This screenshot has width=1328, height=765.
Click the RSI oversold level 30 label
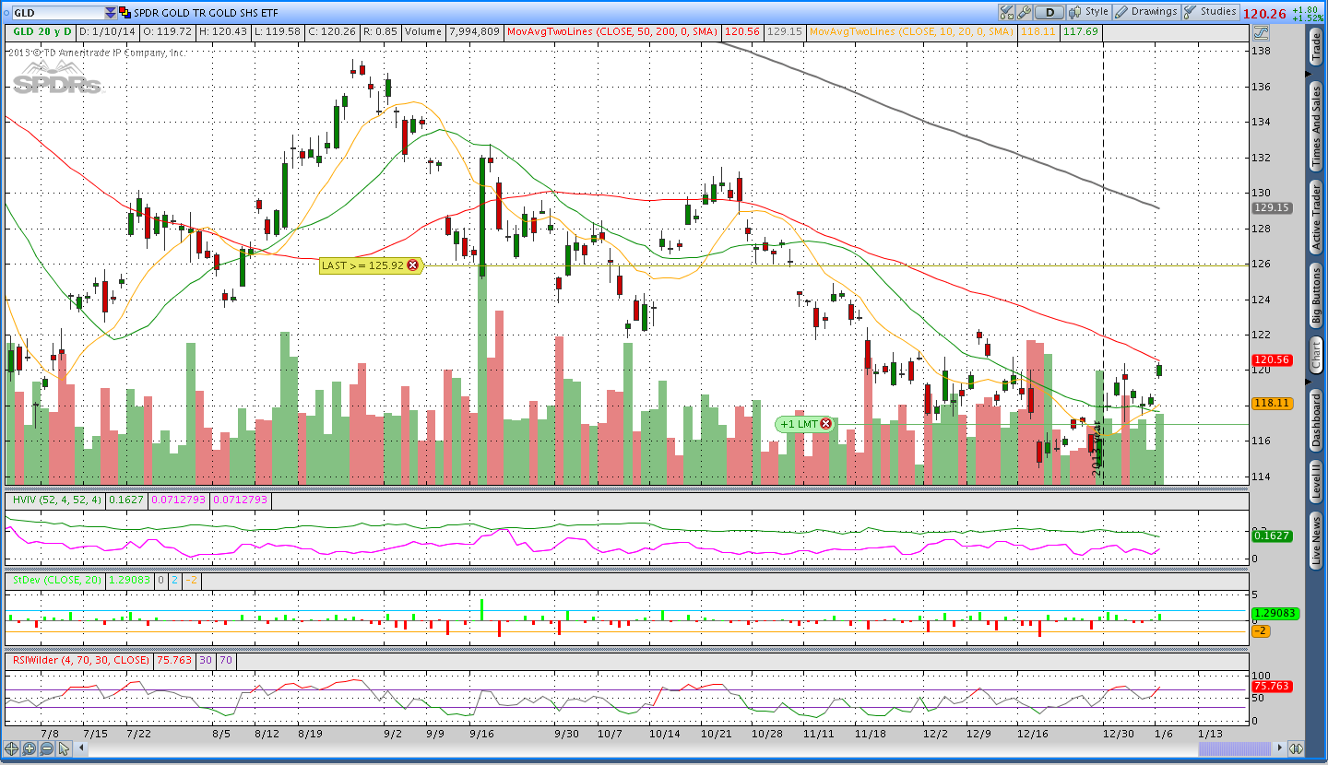coord(206,660)
